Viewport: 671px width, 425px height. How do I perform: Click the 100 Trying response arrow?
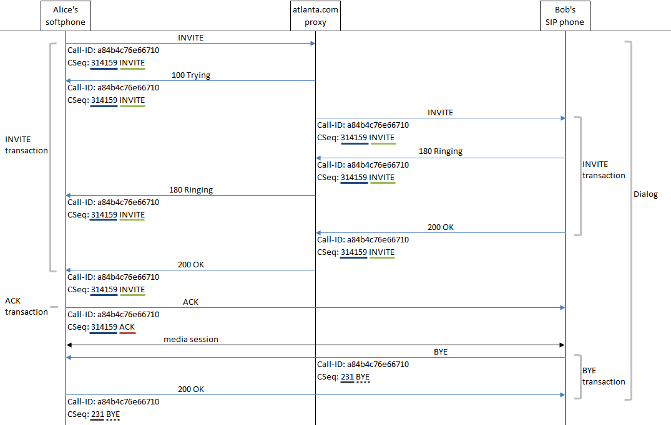(x=190, y=80)
